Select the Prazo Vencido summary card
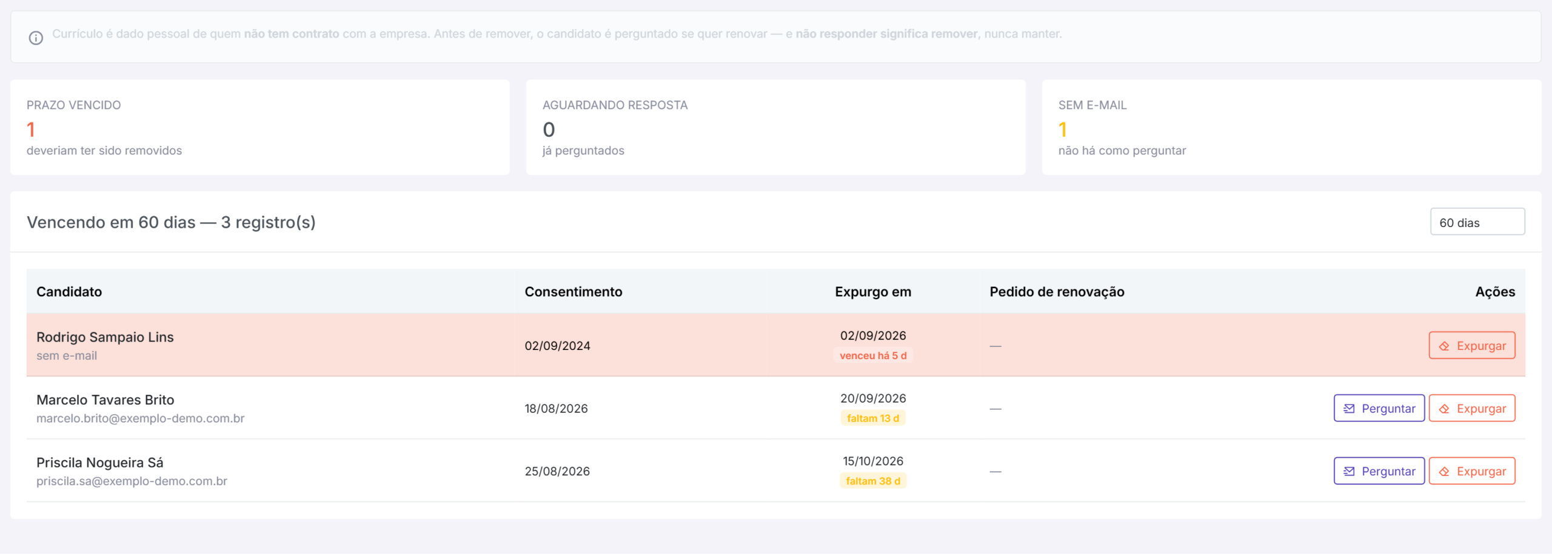The height and width of the screenshot is (554, 1552). pos(260,128)
